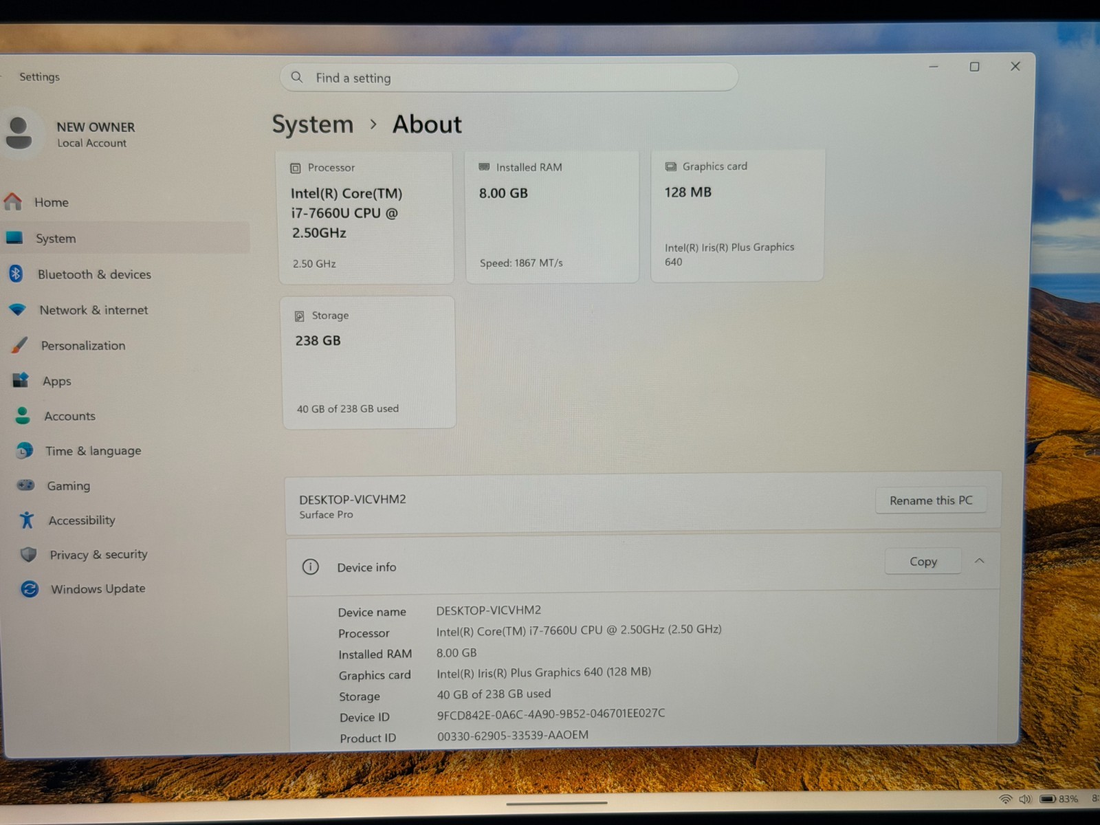Screen dimensions: 1100x825
Task: Go back to System via breadcrumb
Action: [x=313, y=124]
